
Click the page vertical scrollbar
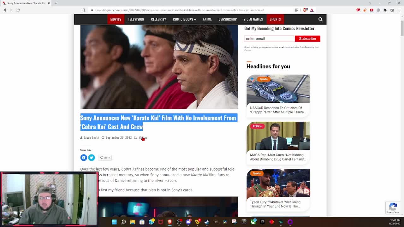(x=402, y=28)
